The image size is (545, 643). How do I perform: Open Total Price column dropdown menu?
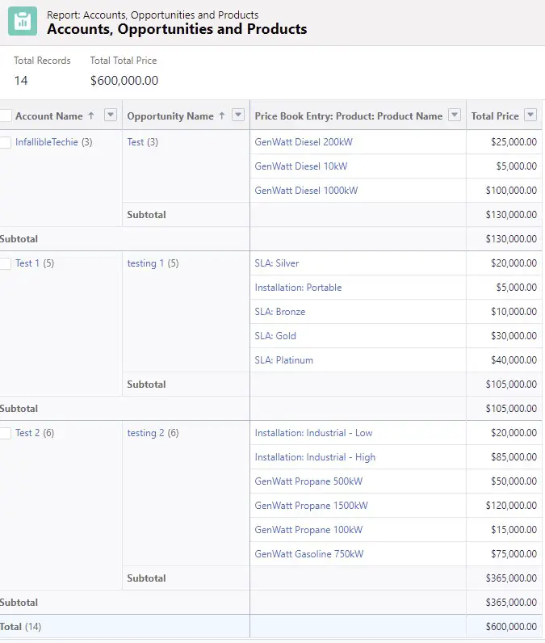coord(530,115)
